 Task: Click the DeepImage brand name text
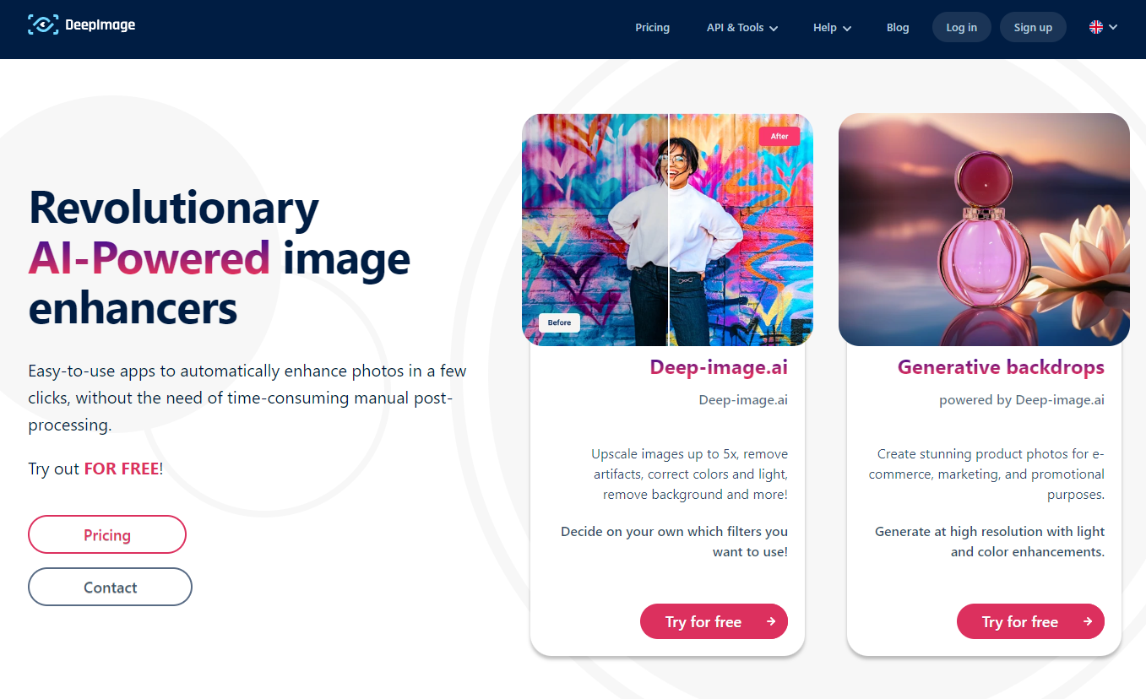pos(100,25)
